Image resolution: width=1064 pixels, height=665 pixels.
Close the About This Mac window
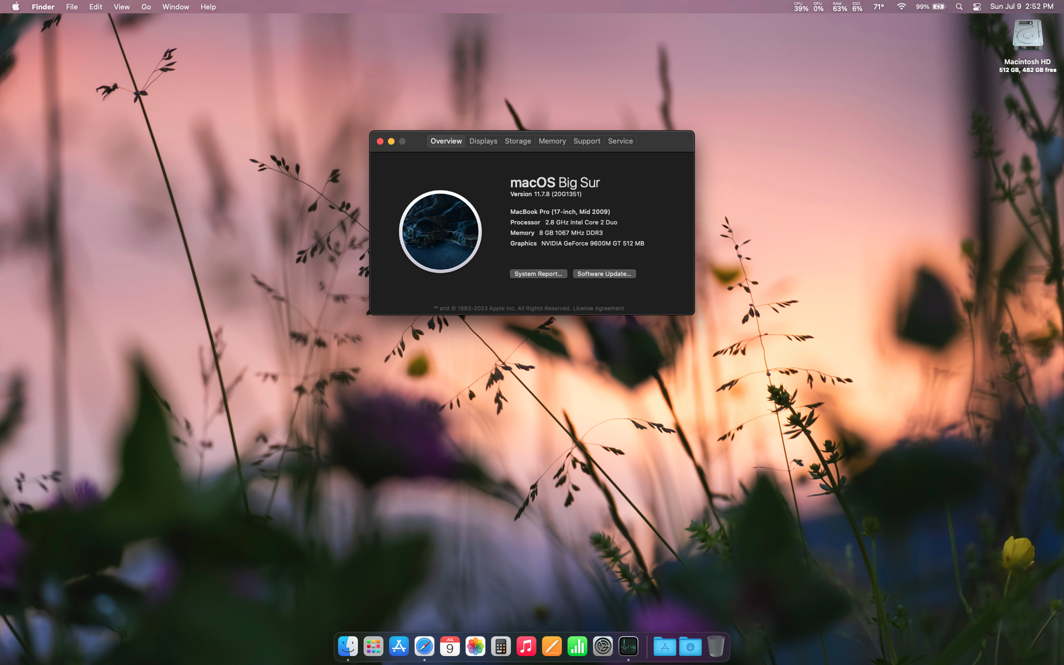[380, 141]
